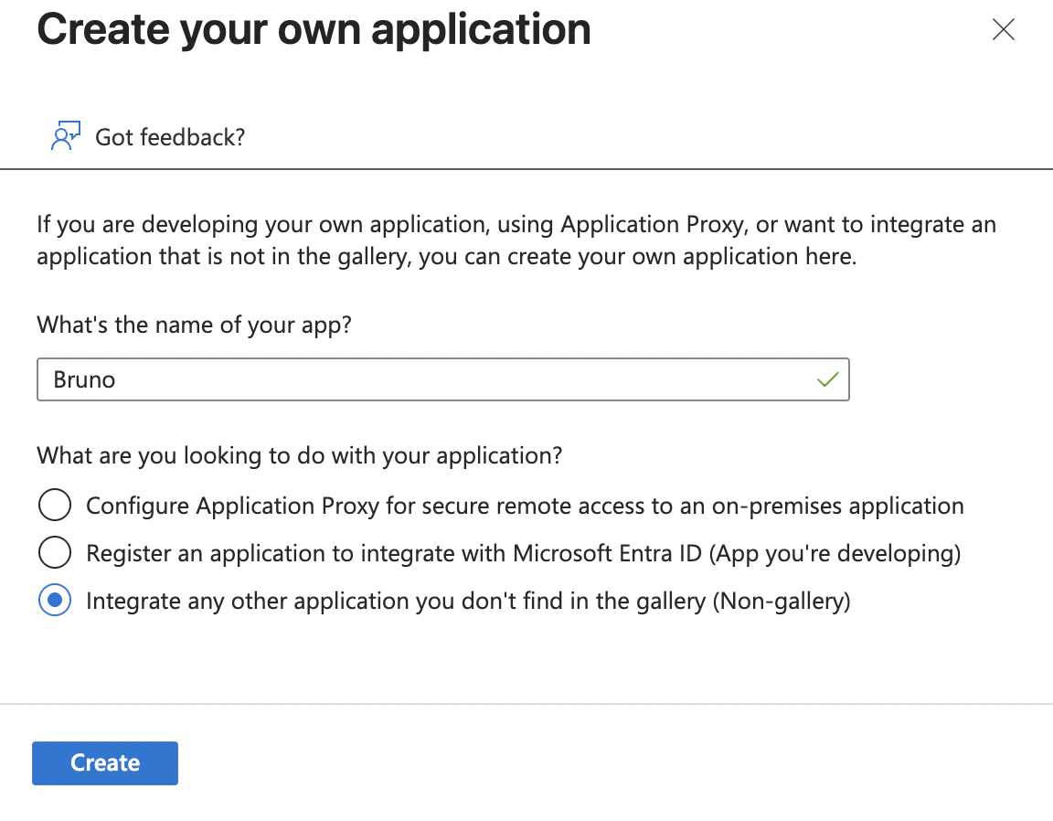Image resolution: width=1053 pixels, height=821 pixels.
Task: Select the Register an application radio option
Action: (x=55, y=552)
